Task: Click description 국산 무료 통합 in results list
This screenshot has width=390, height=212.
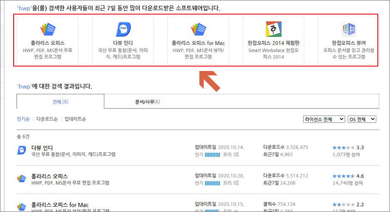Action: click(x=74, y=155)
